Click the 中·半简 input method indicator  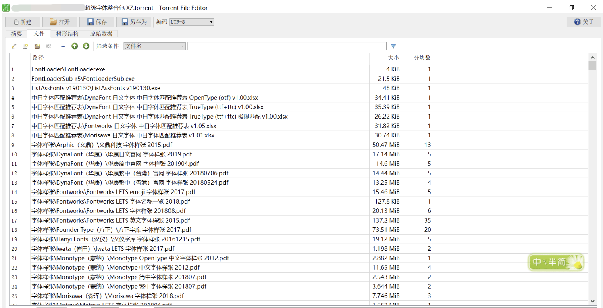coord(556,262)
